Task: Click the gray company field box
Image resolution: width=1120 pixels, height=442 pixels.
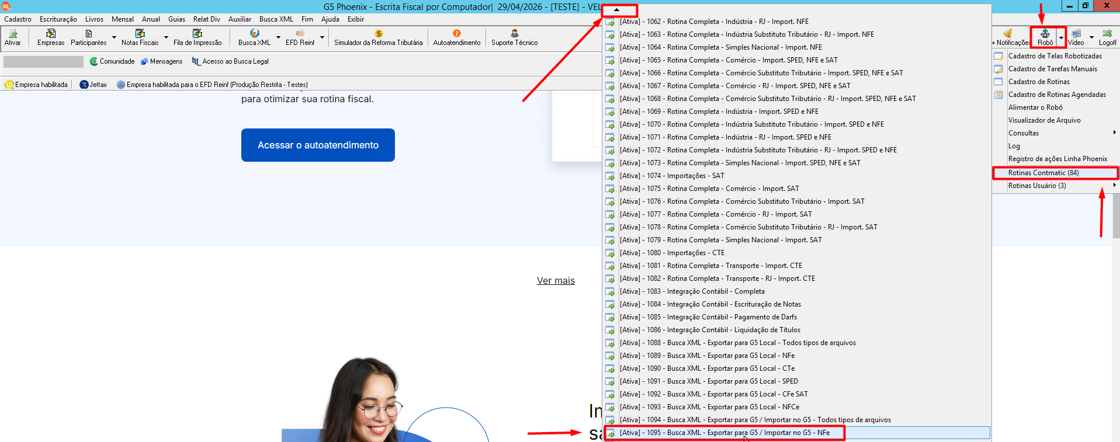Action: (x=43, y=61)
